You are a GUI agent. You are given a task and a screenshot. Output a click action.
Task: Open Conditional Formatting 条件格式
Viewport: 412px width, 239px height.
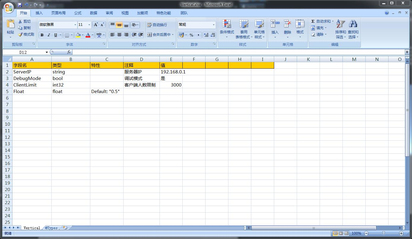coord(227,29)
